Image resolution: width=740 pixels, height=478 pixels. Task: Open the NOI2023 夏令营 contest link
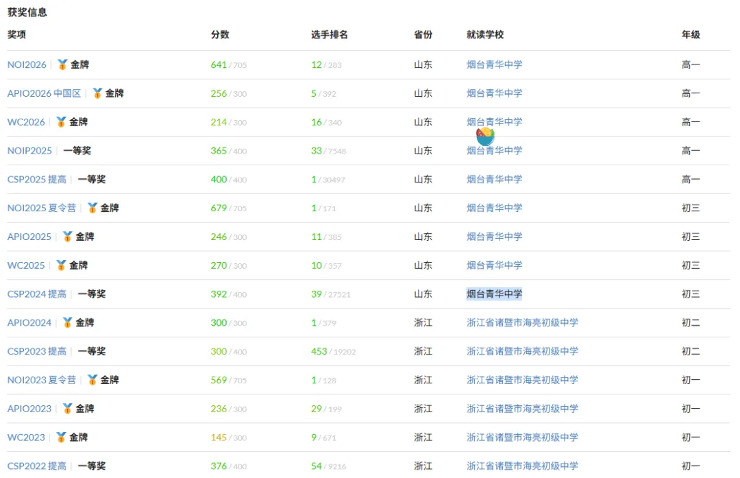[42, 380]
